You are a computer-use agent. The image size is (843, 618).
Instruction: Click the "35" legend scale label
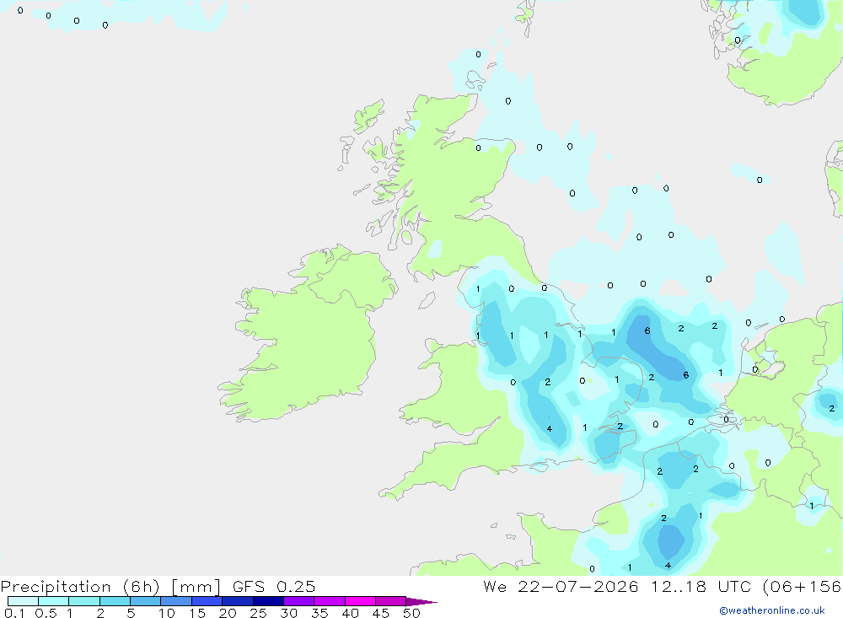click(x=319, y=613)
